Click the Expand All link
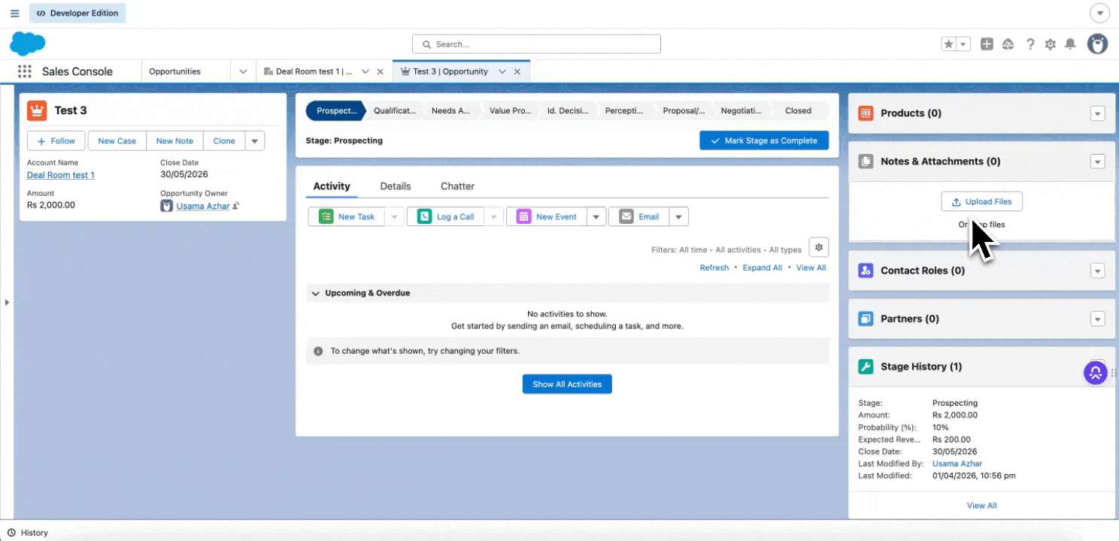Viewport: 1119px width, 541px height. coord(763,267)
